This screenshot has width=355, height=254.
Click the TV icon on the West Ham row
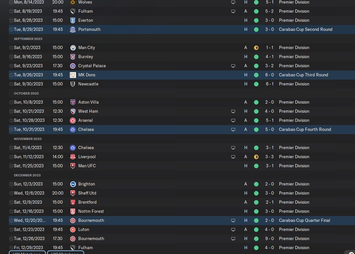pos(233,111)
